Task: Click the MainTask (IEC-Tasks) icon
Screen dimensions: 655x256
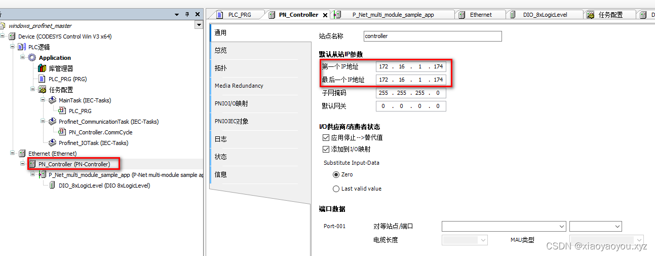Action: coord(53,100)
